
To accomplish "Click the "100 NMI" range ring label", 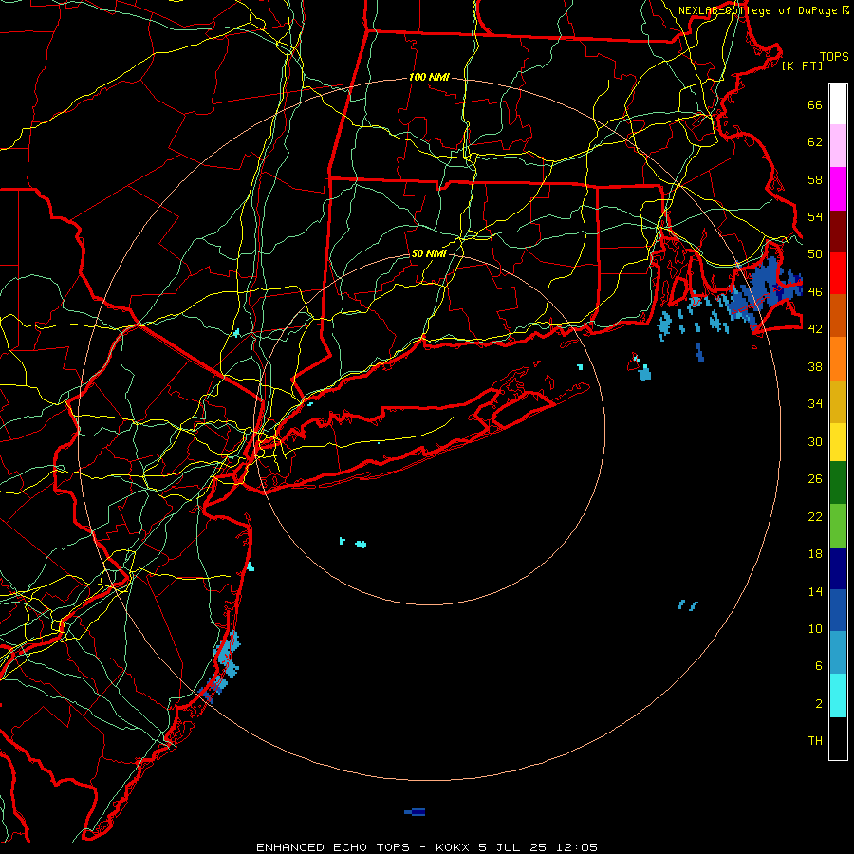I will tap(429, 78).
